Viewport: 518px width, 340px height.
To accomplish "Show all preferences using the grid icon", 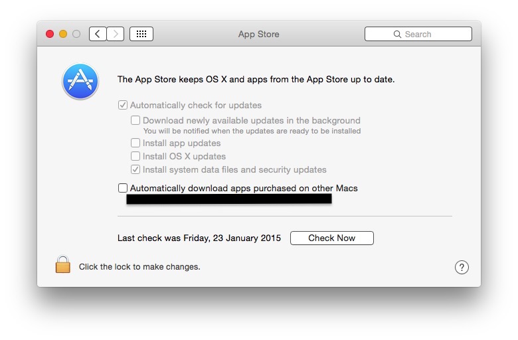I will [x=141, y=34].
